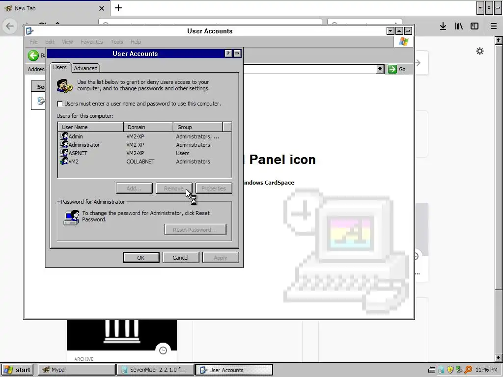Click the teal disc tray icon
This screenshot has width=503, height=377.
[441, 370]
